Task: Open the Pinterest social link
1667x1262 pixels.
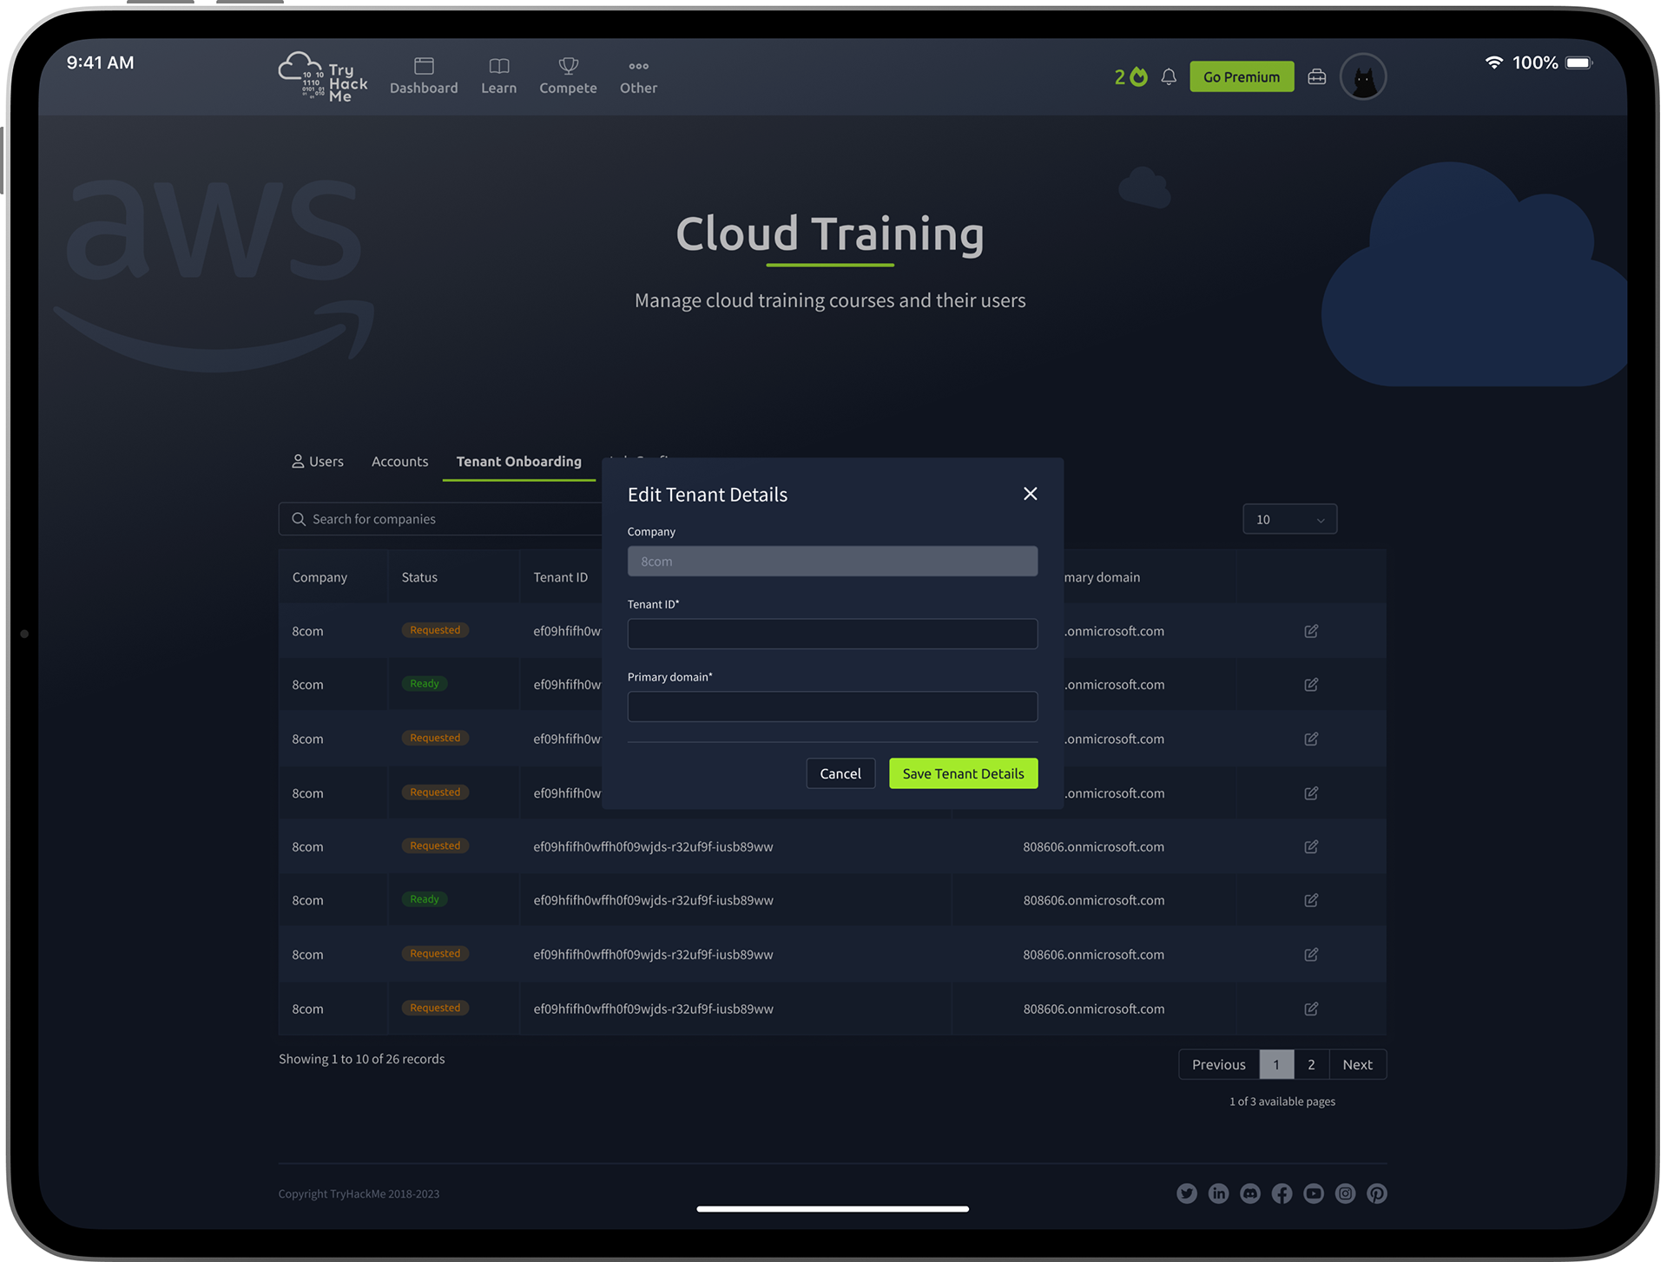Action: pyautogui.click(x=1377, y=1193)
